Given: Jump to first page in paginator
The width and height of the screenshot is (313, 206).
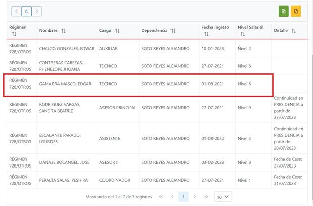Looking at the screenshot, I should click(161, 196).
